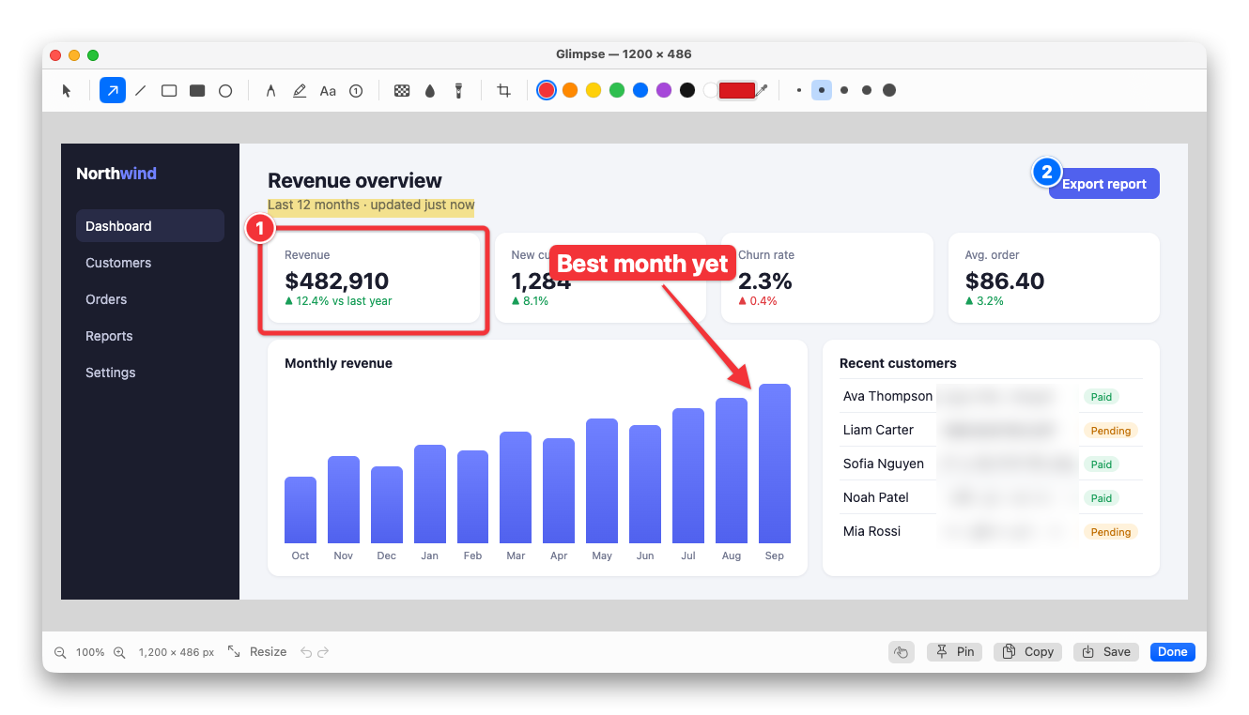Screen dimensions: 1249x715
Task: Activate the crop tool
Action: click(x=504, y=91)
